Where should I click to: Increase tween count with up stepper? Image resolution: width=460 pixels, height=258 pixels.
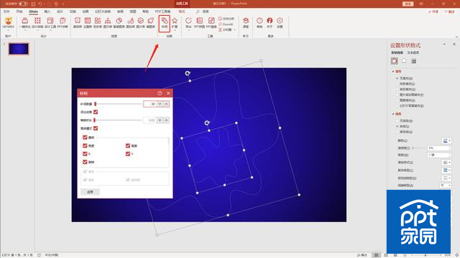pyautogui.click(x=166, y=104)
